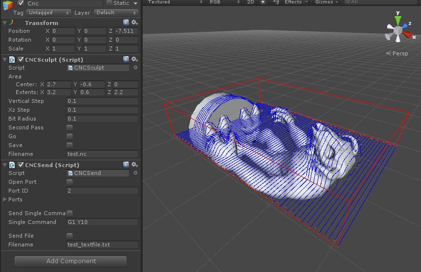The height and width of the screenshot is (272, 421).
Task: Open the Transform component gear menu
Action: pyautogui.click(x=134, y=22)
